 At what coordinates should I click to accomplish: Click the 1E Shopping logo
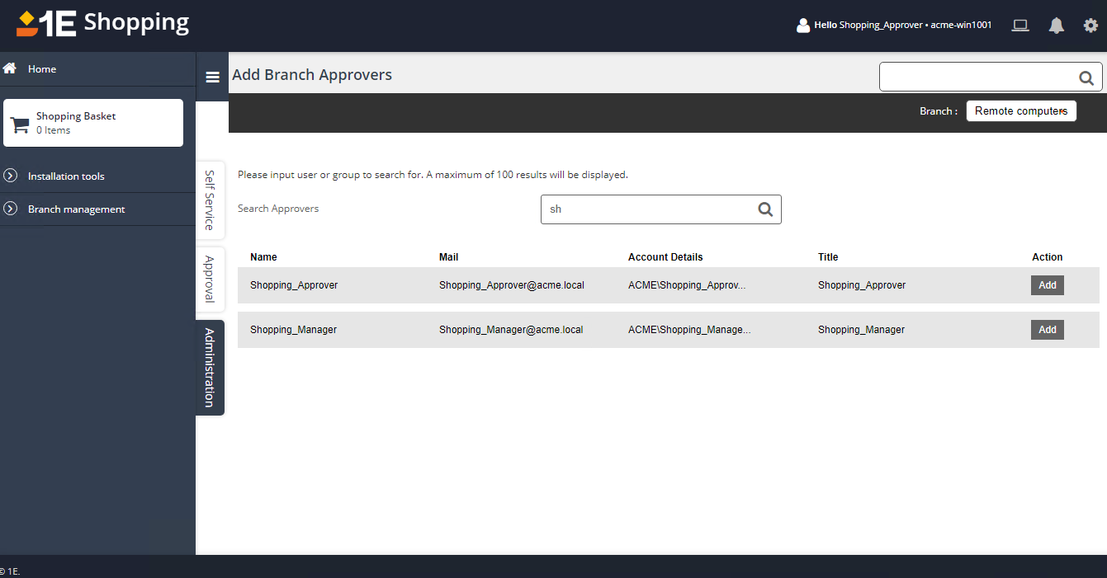tap(102, 23)
